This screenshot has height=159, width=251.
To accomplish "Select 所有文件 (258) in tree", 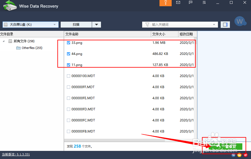I will tap(24, 41).
